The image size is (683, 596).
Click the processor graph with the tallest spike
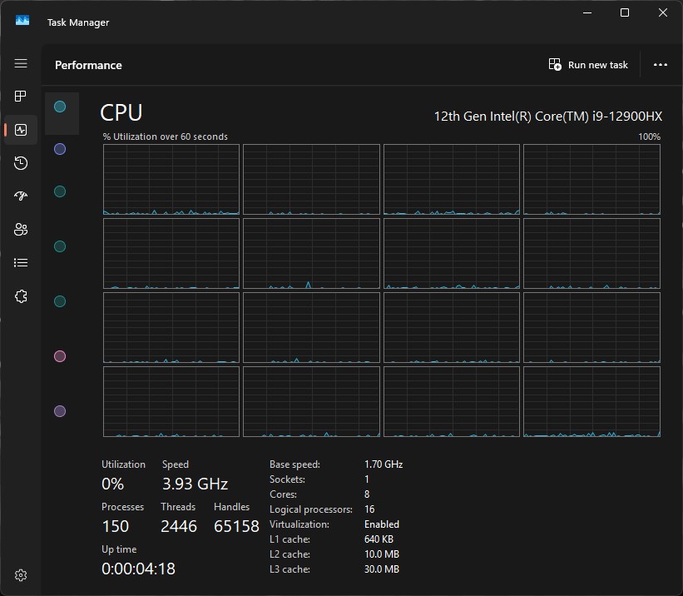(x=311, y=254)
